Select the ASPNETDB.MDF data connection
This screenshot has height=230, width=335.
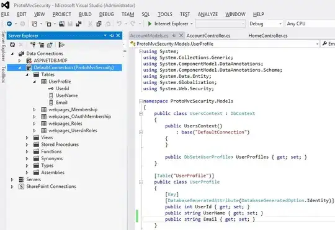click(x=50, y=61)
